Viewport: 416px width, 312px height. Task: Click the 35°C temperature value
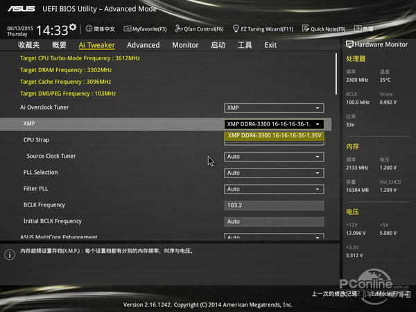point(385,80)
